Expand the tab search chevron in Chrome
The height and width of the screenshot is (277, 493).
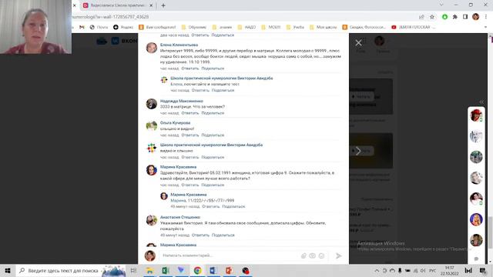[x=441, y=5]
